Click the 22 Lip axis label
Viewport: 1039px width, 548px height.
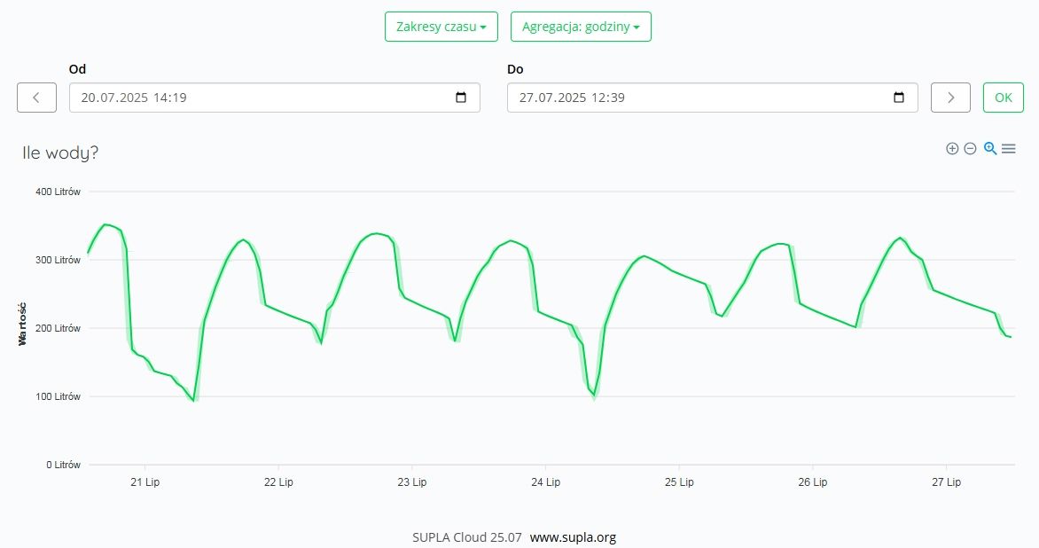coord(278,481)
